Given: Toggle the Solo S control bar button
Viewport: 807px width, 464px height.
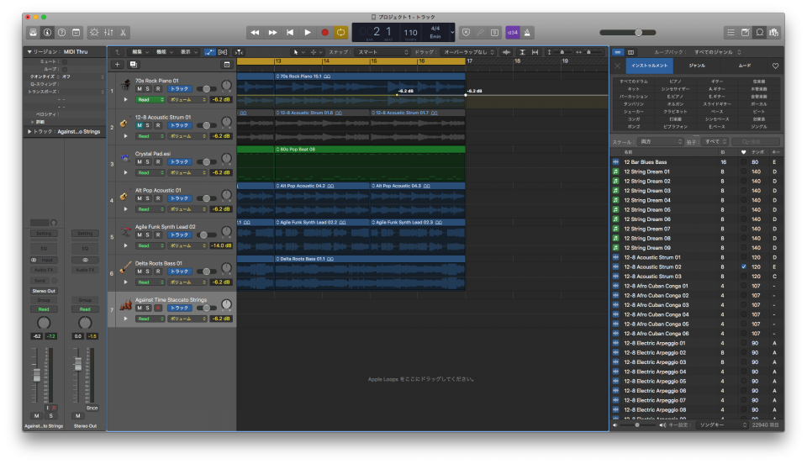Looking at the screenshot, I should coord(494,33).
